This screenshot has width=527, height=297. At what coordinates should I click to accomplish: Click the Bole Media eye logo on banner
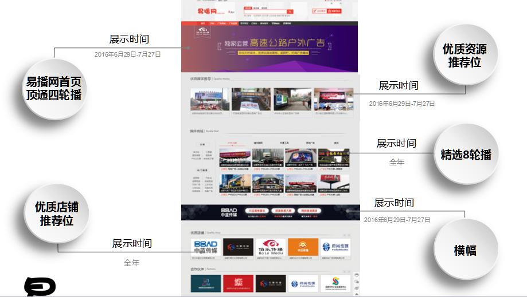point(203,31)
